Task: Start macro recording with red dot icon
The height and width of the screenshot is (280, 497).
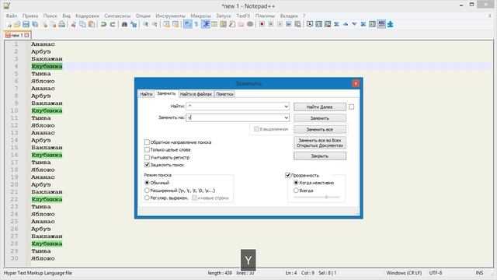Action: (262, 24)
